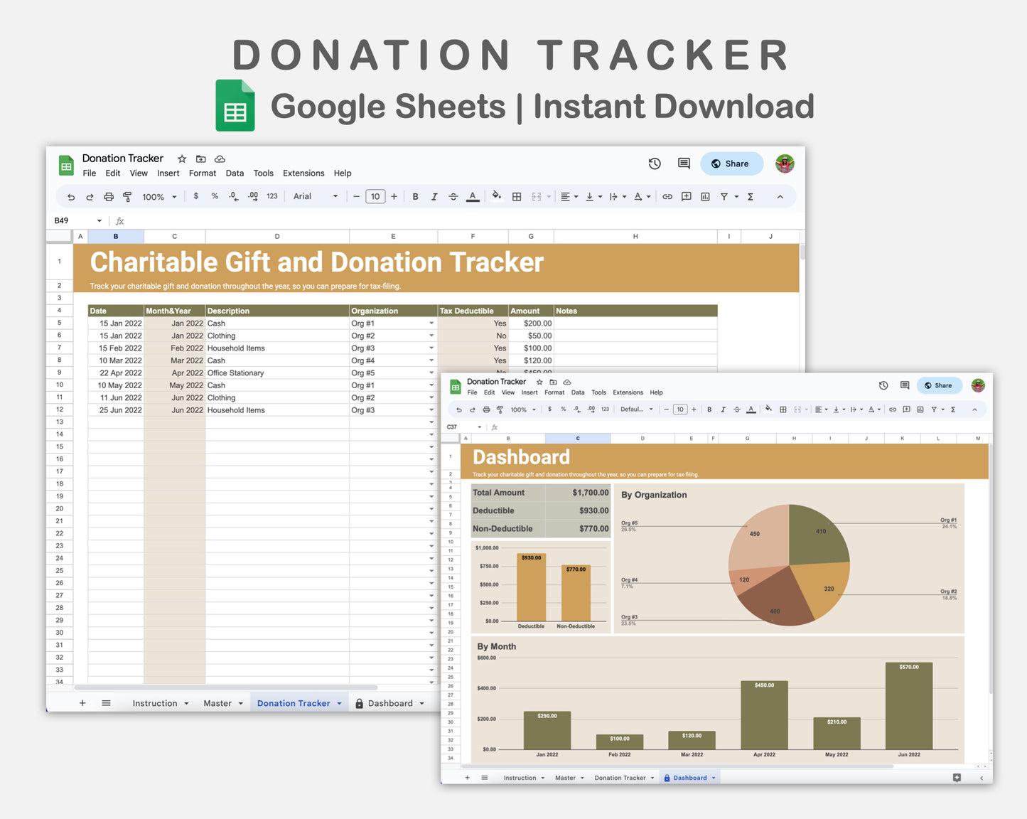Click functions sigma icon in front Dashboard window

click(x=953, y=409)
